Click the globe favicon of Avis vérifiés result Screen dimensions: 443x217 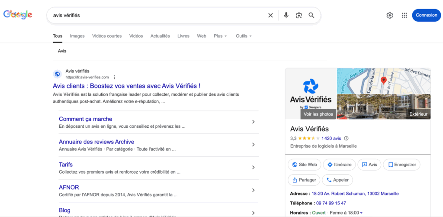click(x=58, y=74)
